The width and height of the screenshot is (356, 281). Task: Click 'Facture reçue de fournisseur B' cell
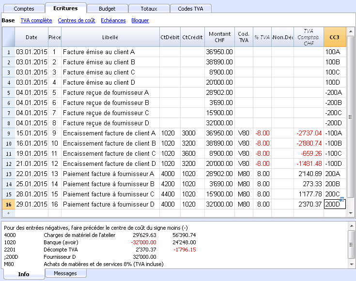coord(110,103)
